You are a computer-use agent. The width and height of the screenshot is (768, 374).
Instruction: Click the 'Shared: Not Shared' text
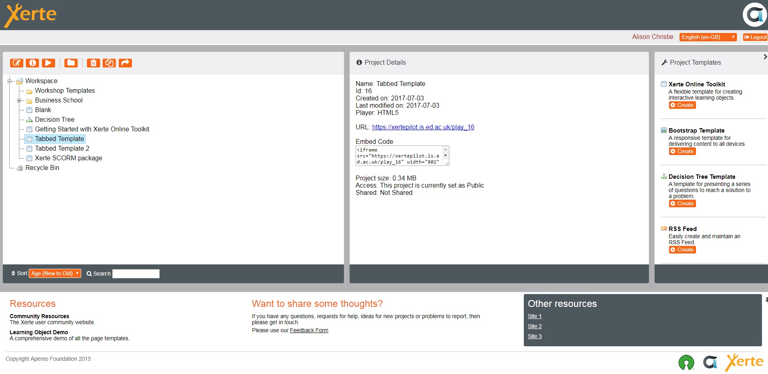[384, 193]
